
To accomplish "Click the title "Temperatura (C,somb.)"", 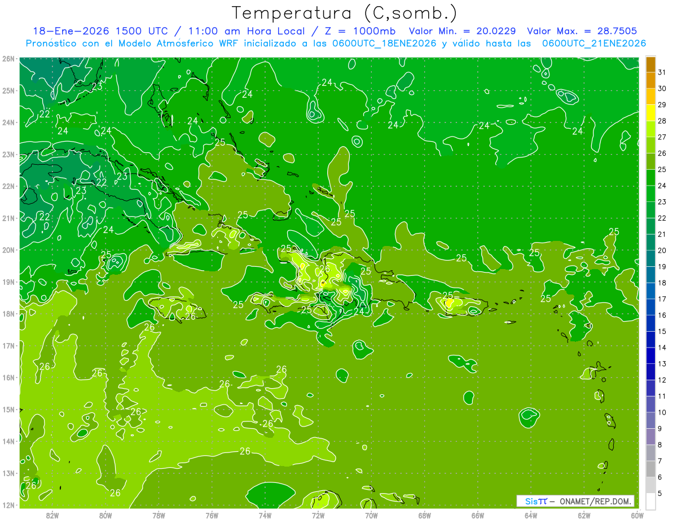I will [x=345, y=13].
